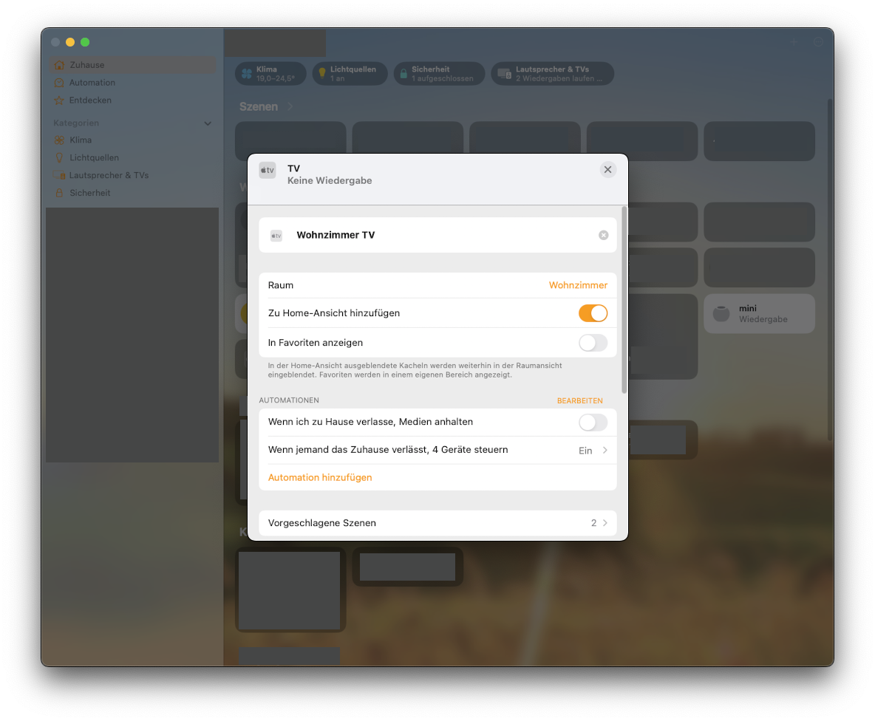
Task: Click the Automation clock icon
Action: [x=59, y=83]
